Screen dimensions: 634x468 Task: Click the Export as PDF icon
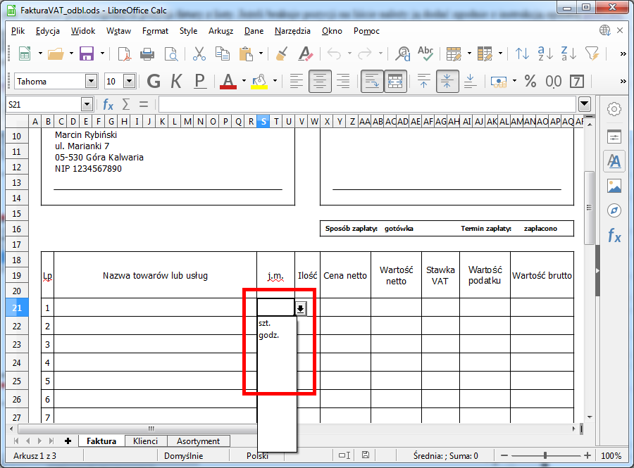pyautogui.click(x=125, y=53)
